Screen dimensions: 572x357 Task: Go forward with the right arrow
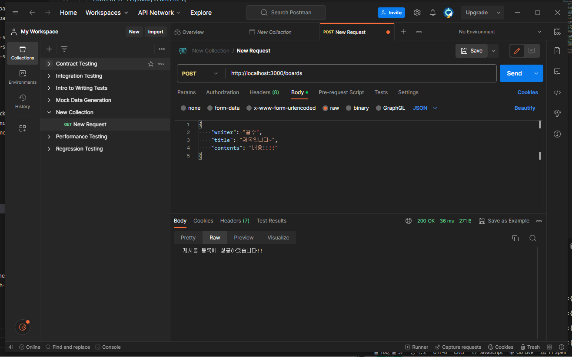tap(47, 13)
